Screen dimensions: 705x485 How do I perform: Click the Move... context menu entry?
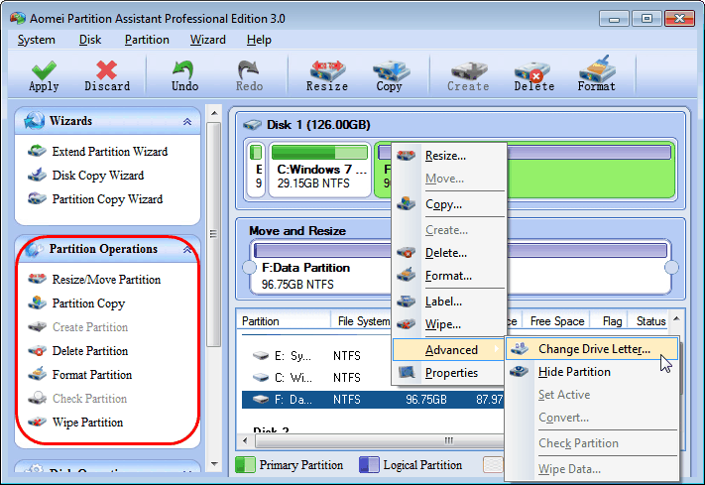tap(449, 179)
